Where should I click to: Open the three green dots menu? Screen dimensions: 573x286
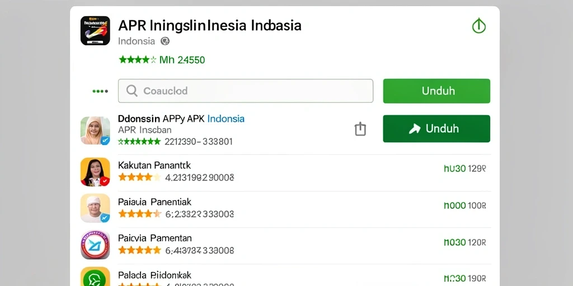click(x=100, y=91)
